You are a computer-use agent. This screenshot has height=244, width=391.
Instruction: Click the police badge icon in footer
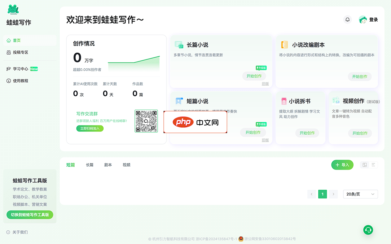click(x=241, y=239)
